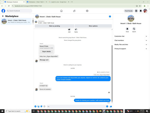Screen dimensions: 150x113
Task: Edit group name with the Name pencil icon
Action: [x=76, y=30]
